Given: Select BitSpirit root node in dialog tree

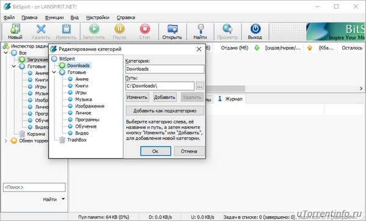Looking at the screenshot, I should click(x=66, y=59).
